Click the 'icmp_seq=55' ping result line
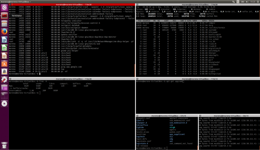Image resolution: width=260 pixels, height=150 pixels. tap(215, 146)
